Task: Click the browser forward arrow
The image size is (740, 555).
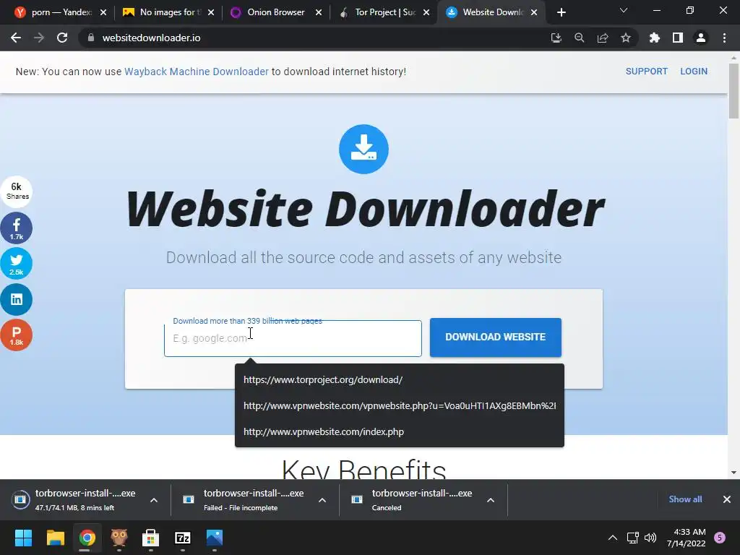Action: pos(39,38)
